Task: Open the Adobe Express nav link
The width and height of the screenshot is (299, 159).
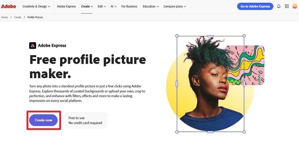Action: pos(66,6)
